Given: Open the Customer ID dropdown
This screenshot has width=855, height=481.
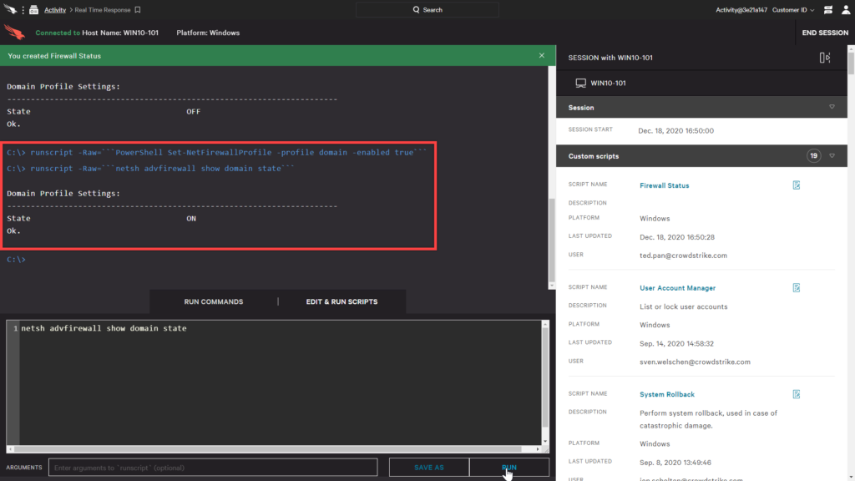Looking at the screenshot, I should click(x=793, y=10).
